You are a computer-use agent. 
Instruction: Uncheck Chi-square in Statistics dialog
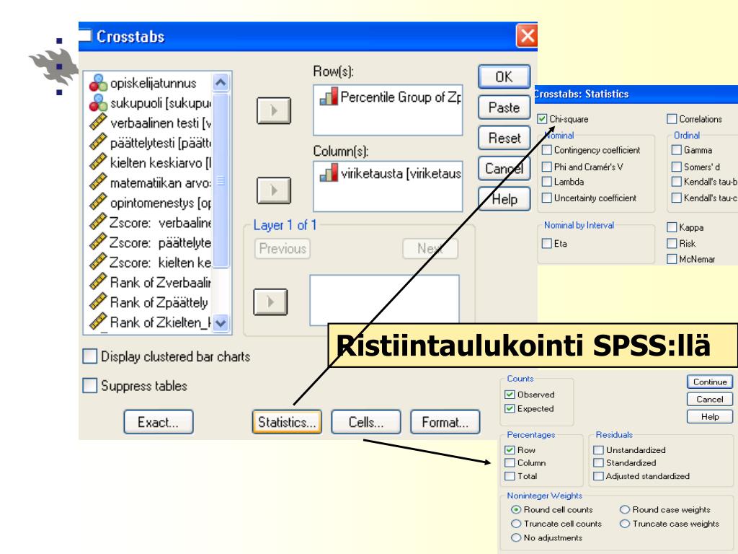coord(542,119)
